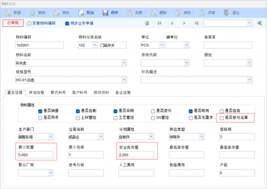
Task: Tick the 是否参与运算 checkbox
Action: point(222,118)
